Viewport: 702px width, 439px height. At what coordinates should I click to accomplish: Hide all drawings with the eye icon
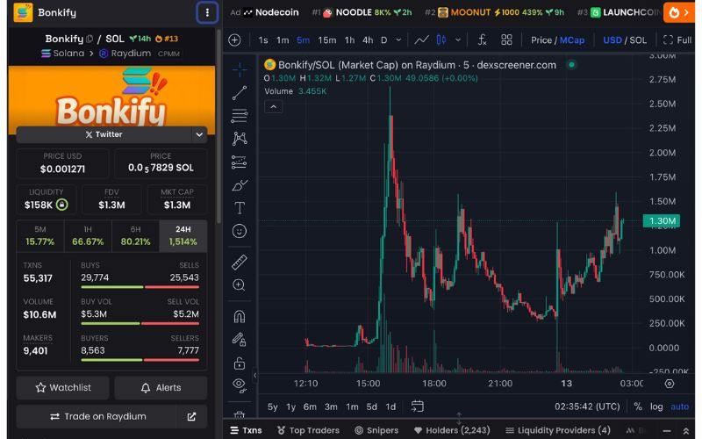click(x=240, y=385)
